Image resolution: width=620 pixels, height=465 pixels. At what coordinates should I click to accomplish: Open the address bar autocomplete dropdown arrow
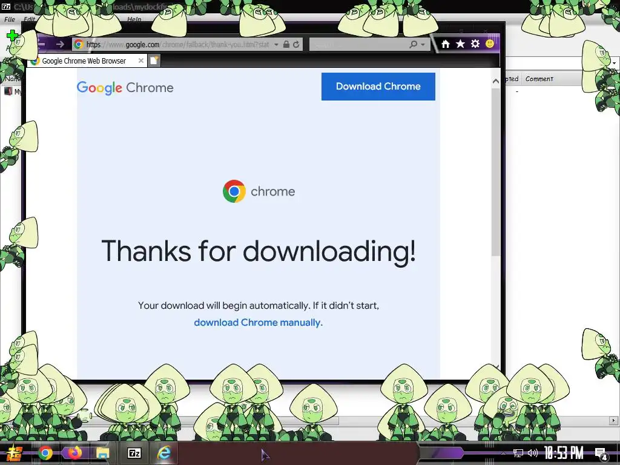point(276,44)
